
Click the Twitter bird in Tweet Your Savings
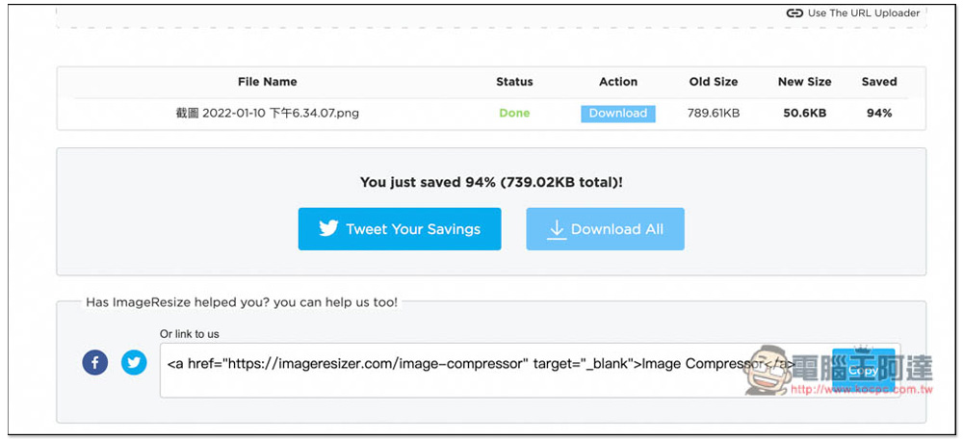click(x=328, y=229)
